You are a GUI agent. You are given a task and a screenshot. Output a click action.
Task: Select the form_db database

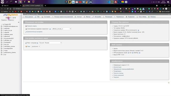coord(6,45)
